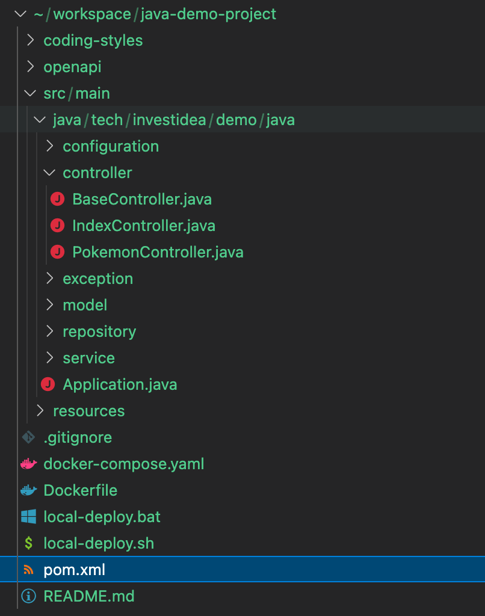485x616 pixels.
Task: Open the configuration folder
Action: (110, 146)
